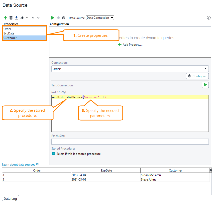Open the Data Connection combo box arrow
The height and width of the screenshot is (203, 214).
(x=112, y=18)
